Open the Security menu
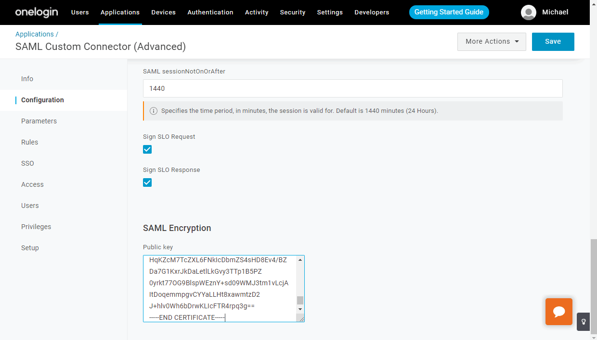 click(292, 12)
